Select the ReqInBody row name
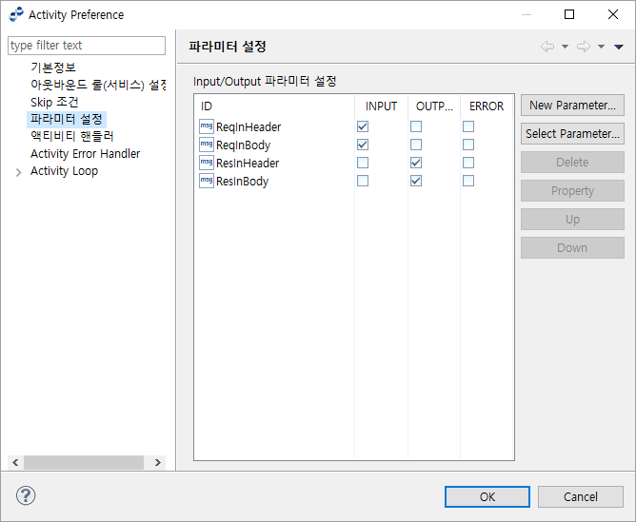 tap(244, 145)
